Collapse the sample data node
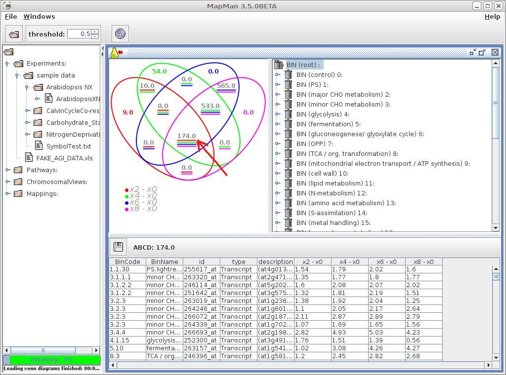 17,75
